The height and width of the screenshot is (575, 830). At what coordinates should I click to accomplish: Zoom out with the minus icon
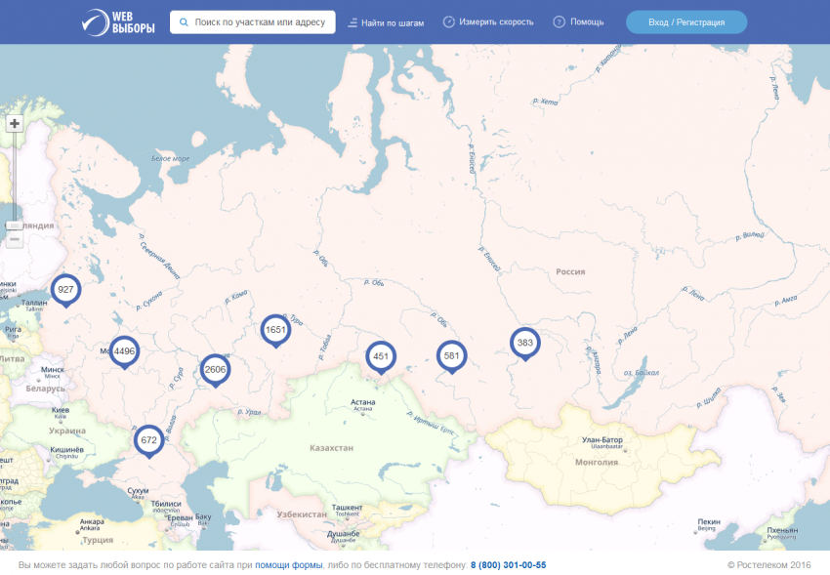tap(14, 238)
